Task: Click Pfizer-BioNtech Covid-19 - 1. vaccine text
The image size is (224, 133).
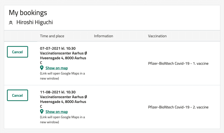Action: (x=178, y=64)
